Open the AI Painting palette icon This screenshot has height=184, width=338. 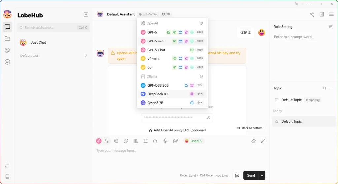coord(7,50)
